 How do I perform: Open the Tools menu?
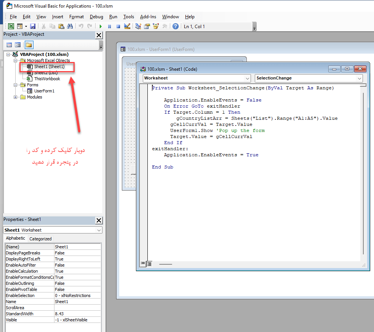(x=129, y=17)
